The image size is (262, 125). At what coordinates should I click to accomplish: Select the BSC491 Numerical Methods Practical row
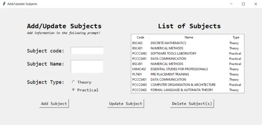click(x=188, y=64)
